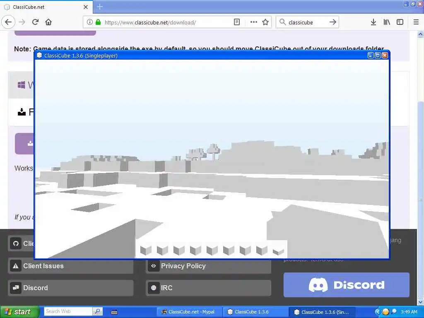Select the second hotbar block slot
The image size is (424, 318).
[x=162, y=251]
